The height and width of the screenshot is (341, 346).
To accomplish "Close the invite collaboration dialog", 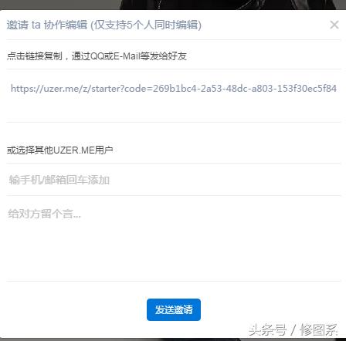I will coord(334,25).
